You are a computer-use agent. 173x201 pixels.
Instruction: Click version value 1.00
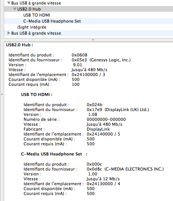point(93,174)
